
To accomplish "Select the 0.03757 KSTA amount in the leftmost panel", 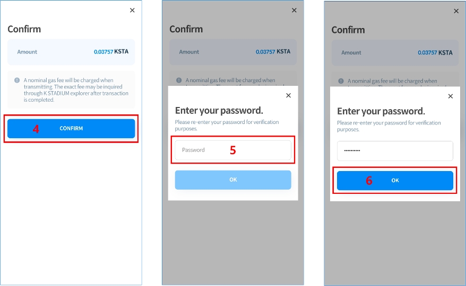I will (x=111, y=51).
